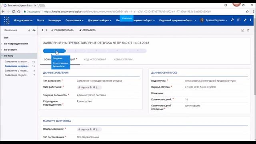
Task: Click the Успешно notification popup
Action: pyautogui.click(x=126, y=18)
